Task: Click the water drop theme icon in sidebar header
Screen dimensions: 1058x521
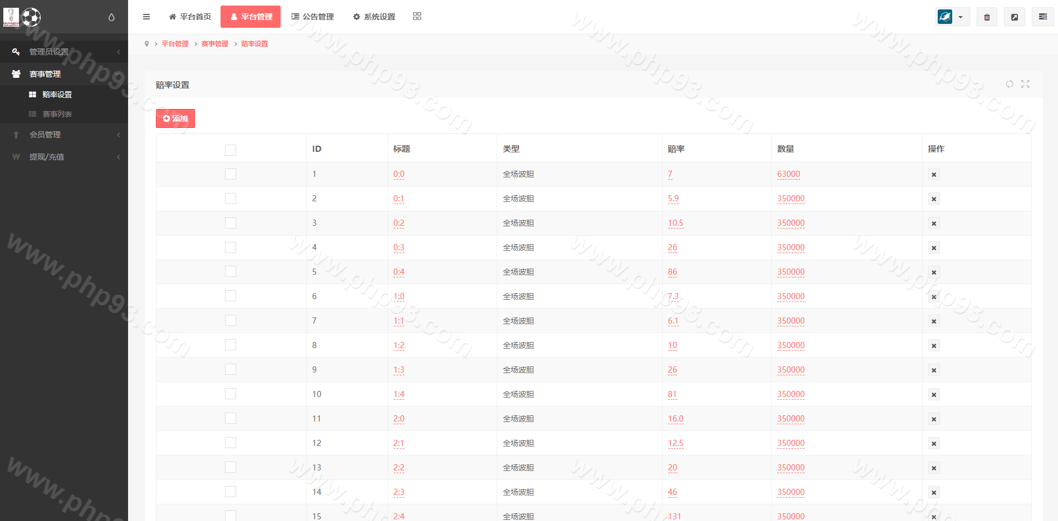Action: [111, 17]
